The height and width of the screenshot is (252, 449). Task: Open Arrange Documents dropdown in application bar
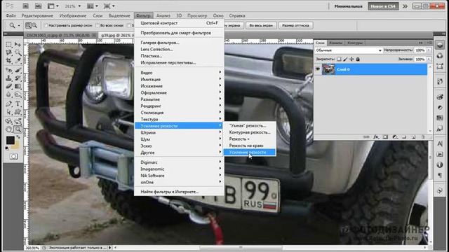(92, 6)
